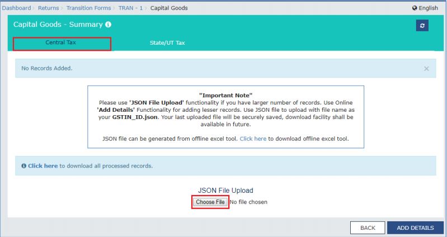Click here link to download offline excel tool
447x237 pixels.
253,139
